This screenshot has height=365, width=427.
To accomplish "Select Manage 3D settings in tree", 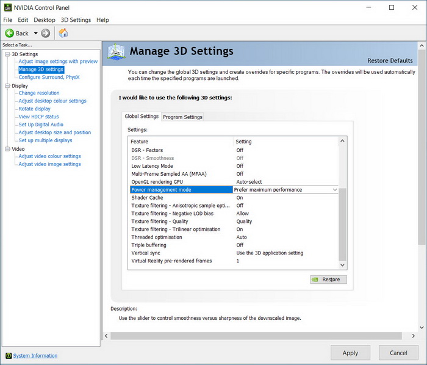I will coord(41,69).
